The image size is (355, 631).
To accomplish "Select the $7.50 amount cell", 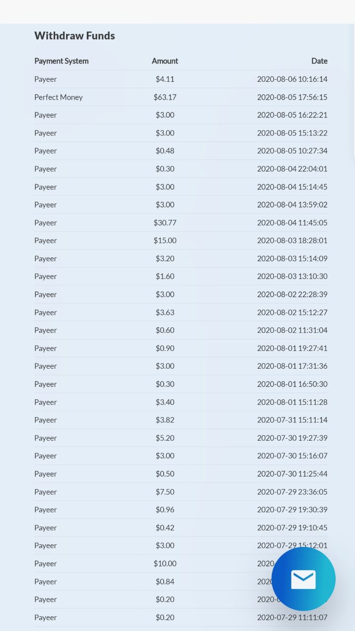I will tap(165, 492).
